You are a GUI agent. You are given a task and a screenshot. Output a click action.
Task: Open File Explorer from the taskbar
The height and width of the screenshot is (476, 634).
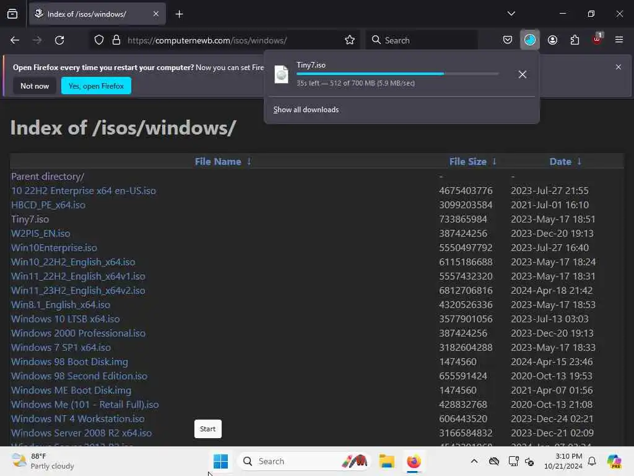(x=386, y=461)
